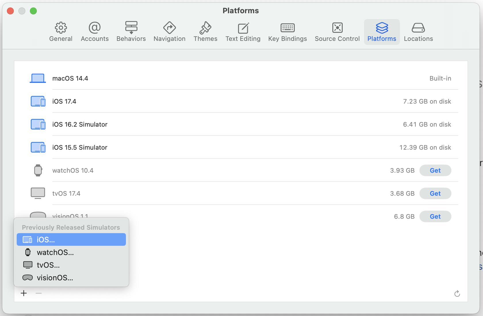Click the iOS 17.4 device icon
The height and width of the screenshot is (316, 483).
38,101
